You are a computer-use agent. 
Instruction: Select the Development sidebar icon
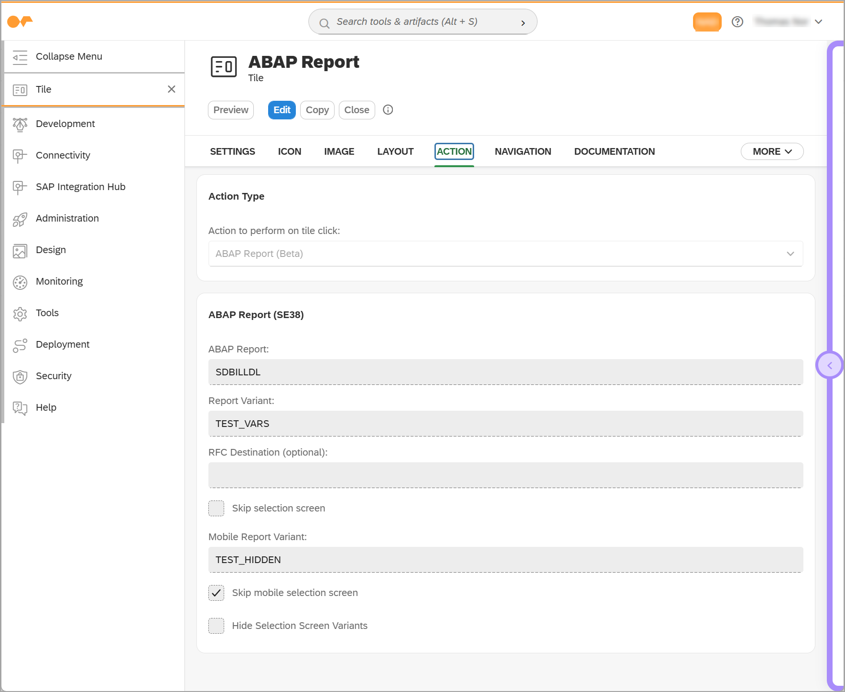20,124
